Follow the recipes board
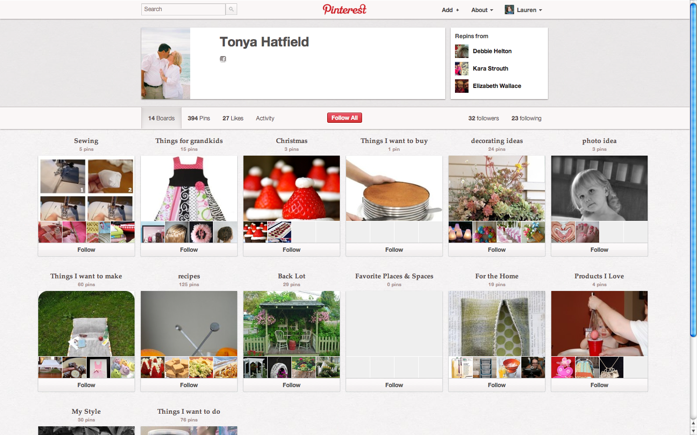The image size is (697, 435). pyautogui.click(x=189, y=385)
